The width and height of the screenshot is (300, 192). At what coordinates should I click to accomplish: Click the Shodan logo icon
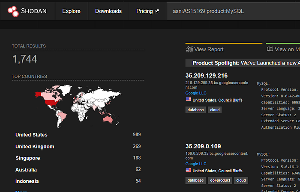13,11
